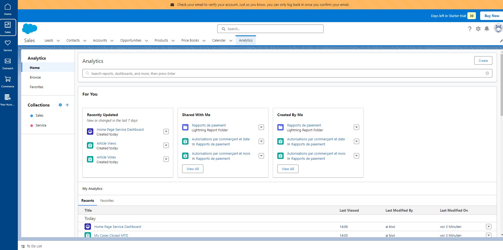Screen dimensions: 503x250
Task: Click the Create button
Action: pos(483,60)
